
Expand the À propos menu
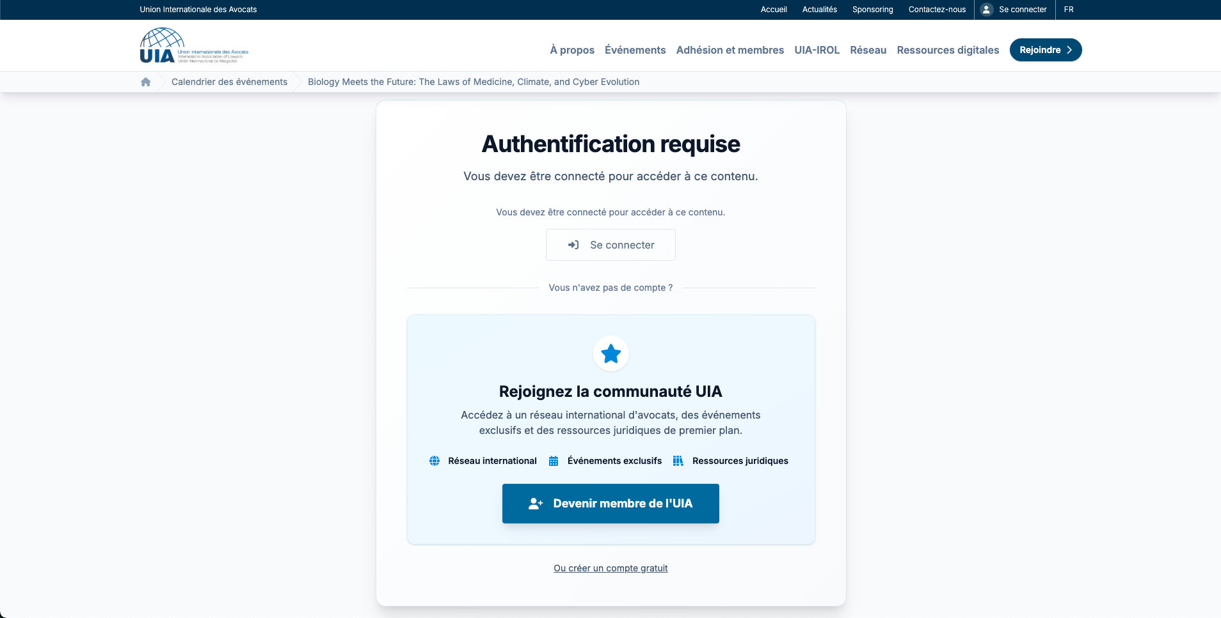point(572,50)
